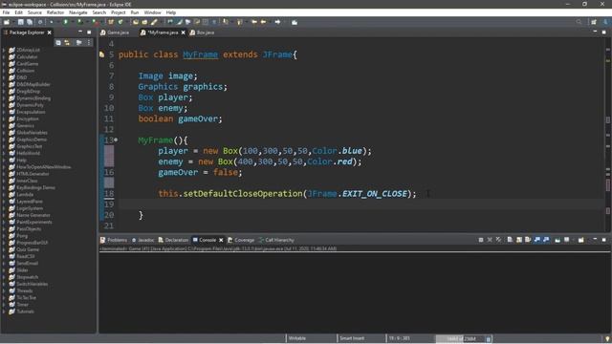The image size is (612, 344).
Task: Close the Package Explorer tab
Action: (49, 32)
